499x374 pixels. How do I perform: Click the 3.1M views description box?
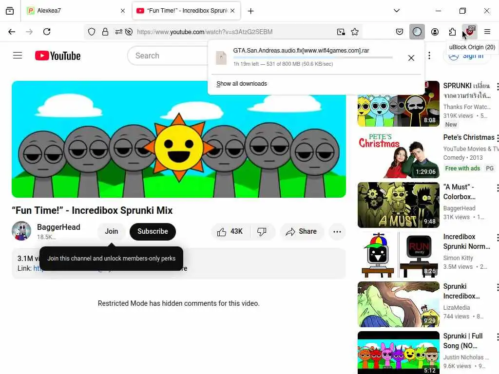[x=179, y=263]
